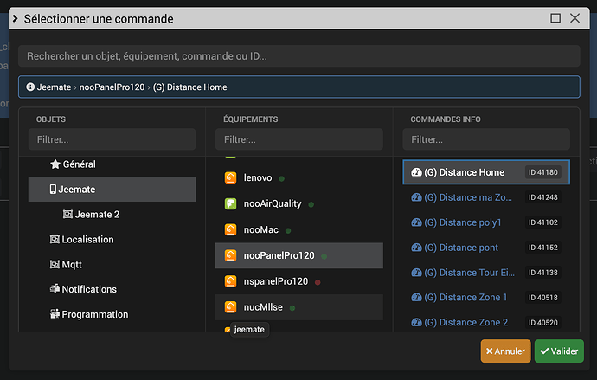Maximize the Sélectionner une commande dialog
The height and width of the screenshot is (380, 597).
555,18
